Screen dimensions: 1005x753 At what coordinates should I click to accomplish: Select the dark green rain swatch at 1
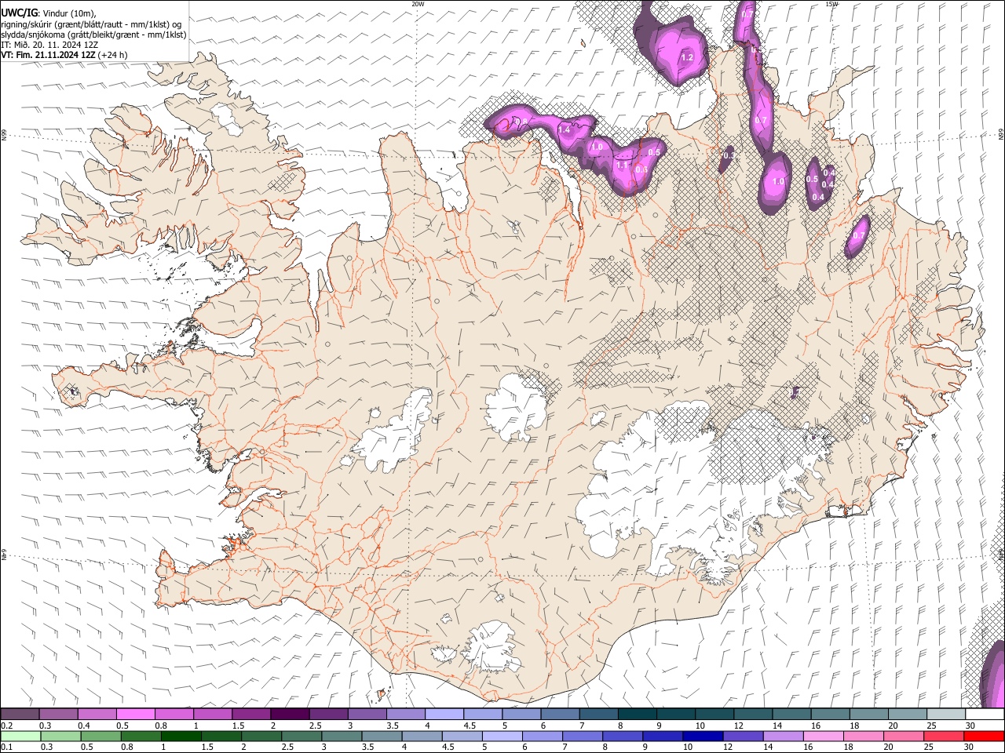coord(181,737)
